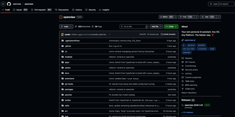Click the git-hooks folder icon
Screen dimensions: 235x117
click(63, 84)
